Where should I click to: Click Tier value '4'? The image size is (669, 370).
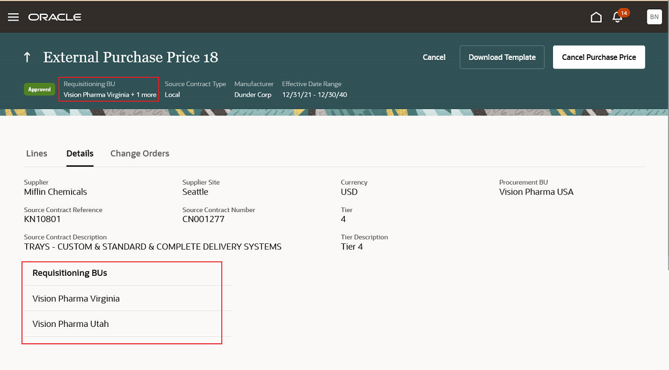click(x=344, y=220)
